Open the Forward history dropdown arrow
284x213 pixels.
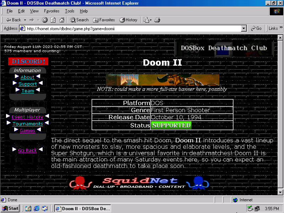(38, 20)
